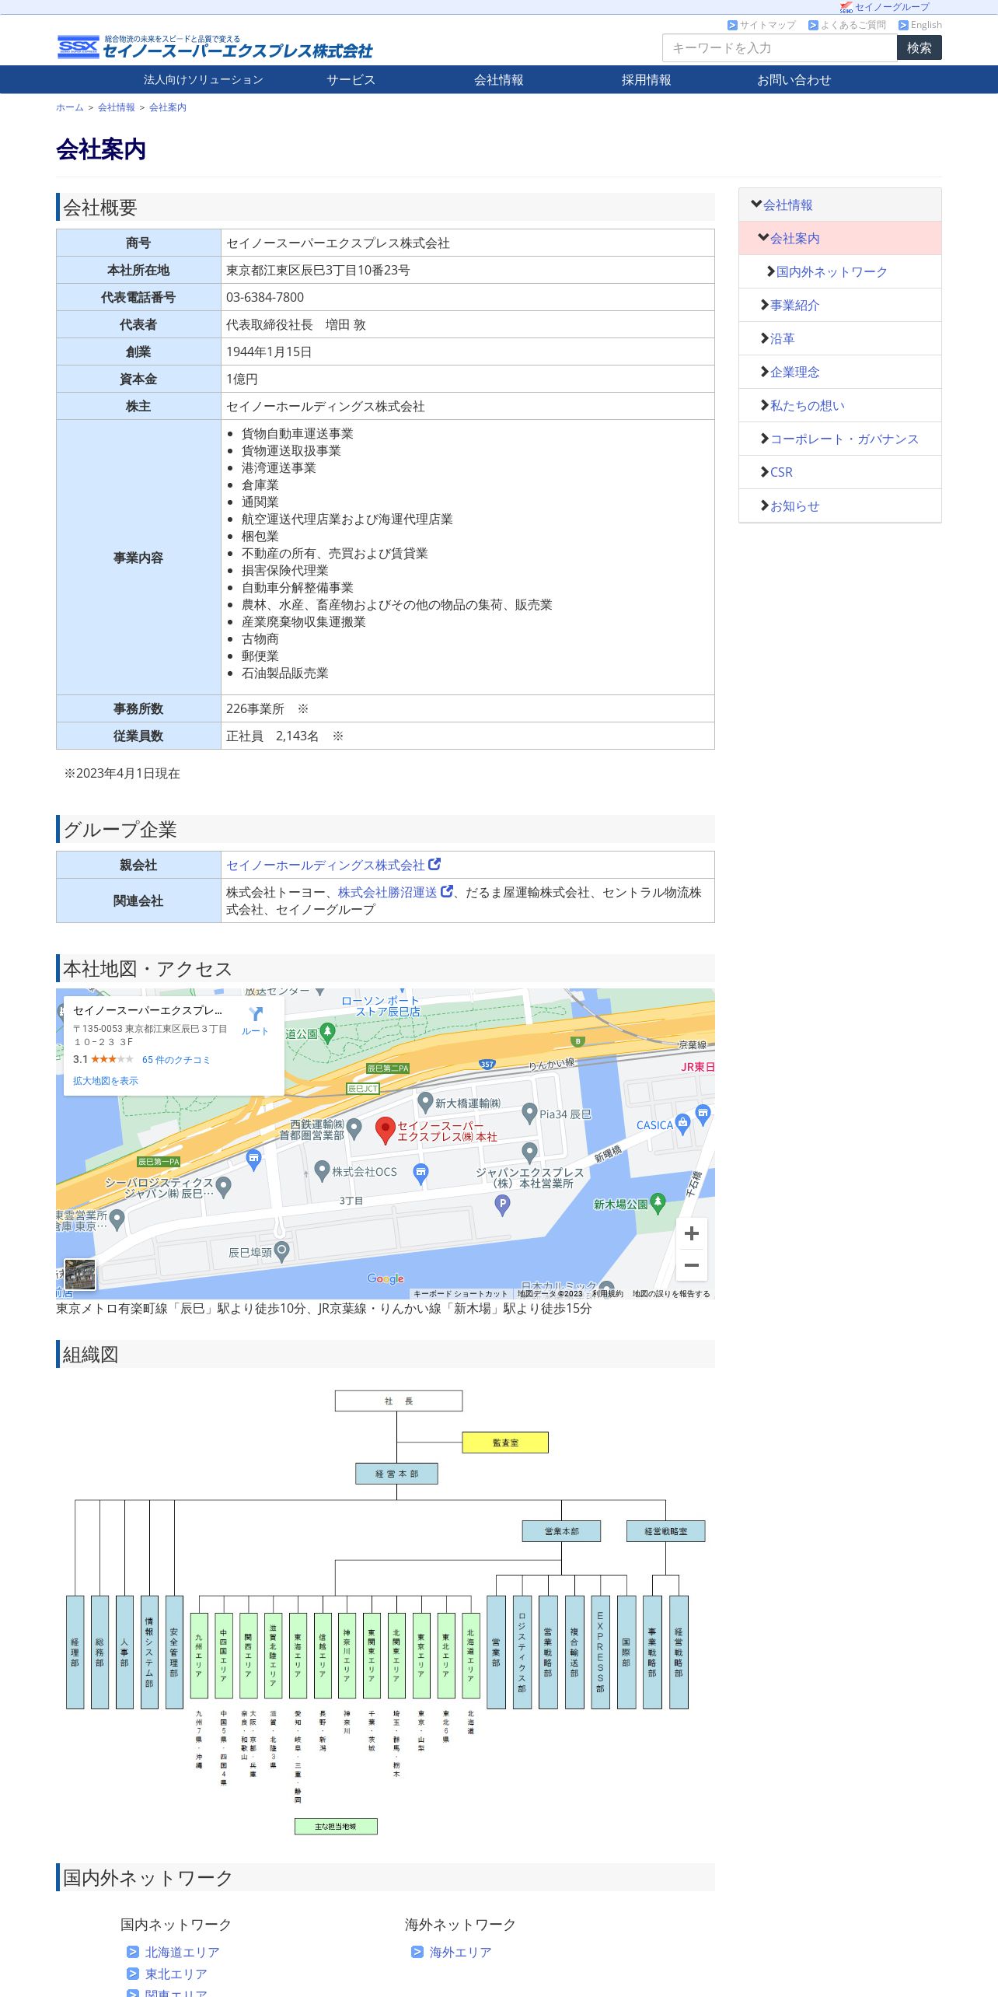Focus the keyword search input field

780,47
